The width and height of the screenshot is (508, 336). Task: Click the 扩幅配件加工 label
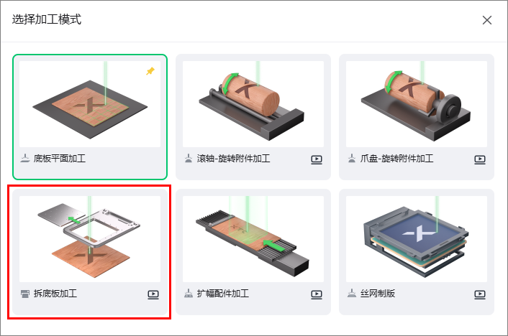point(223,294)
